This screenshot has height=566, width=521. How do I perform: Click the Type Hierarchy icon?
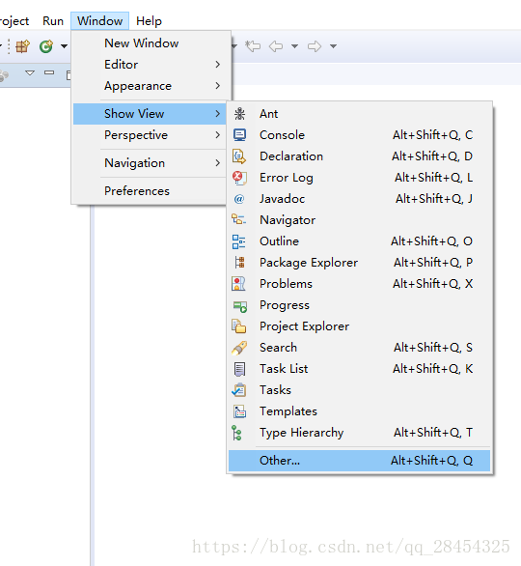coord(237,433)
